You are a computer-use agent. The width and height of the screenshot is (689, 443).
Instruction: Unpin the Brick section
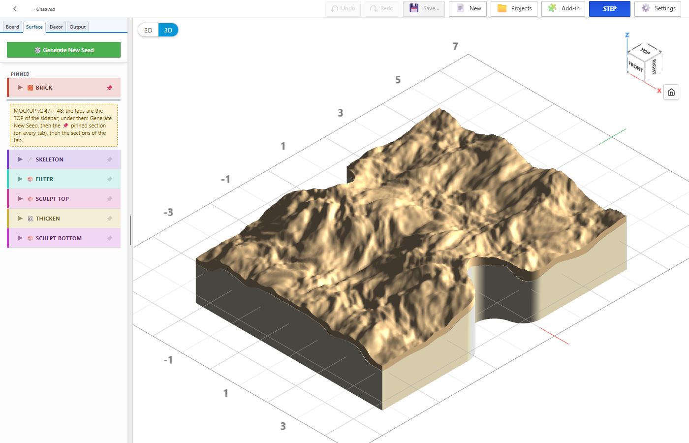(x=109, y=88)
